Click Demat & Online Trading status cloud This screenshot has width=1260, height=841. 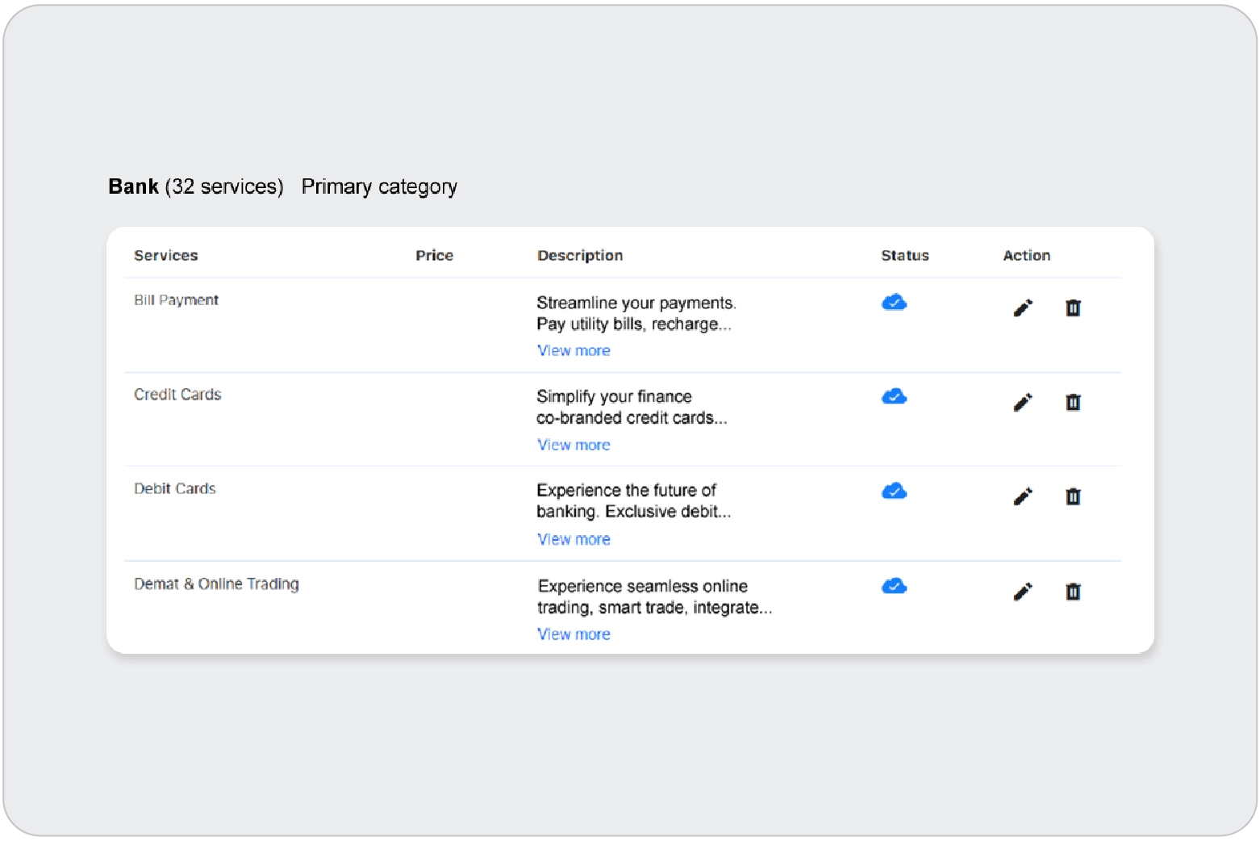click(x=894, y=587)
